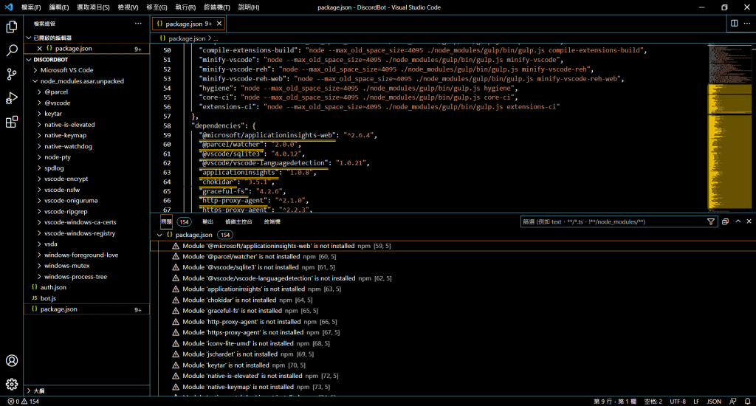Click the editor minimap
The width and height of the screenshot is (756, 406).
(729, 128)
